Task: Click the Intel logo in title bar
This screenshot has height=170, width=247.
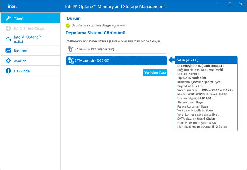Action: click(x=12, y=6)
